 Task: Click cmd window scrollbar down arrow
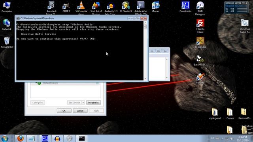click(145, 79)
